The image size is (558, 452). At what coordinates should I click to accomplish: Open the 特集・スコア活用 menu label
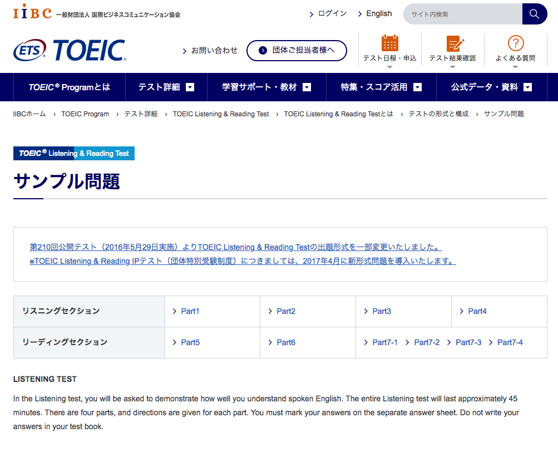(x=374, y=87)
